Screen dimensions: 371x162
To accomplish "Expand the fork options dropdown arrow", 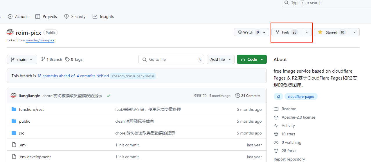I will [307, 32].
